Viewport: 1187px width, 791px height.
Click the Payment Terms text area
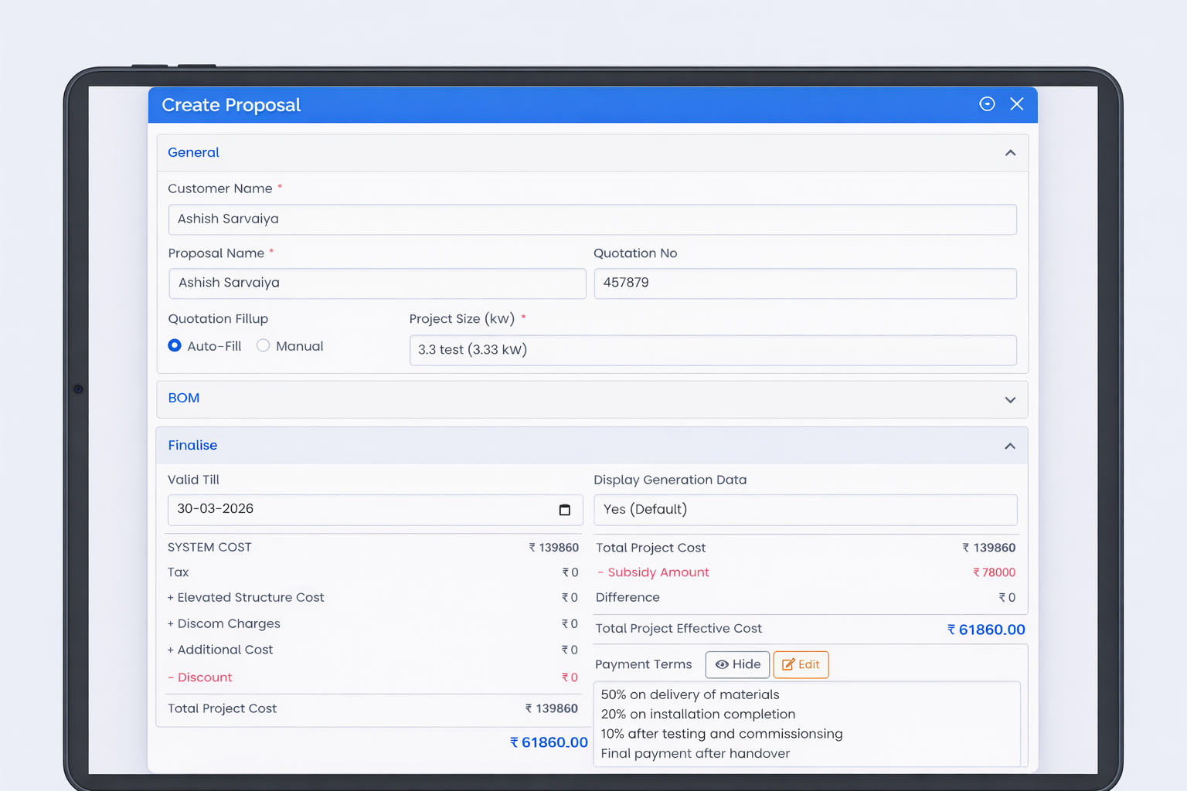(806, 724)
